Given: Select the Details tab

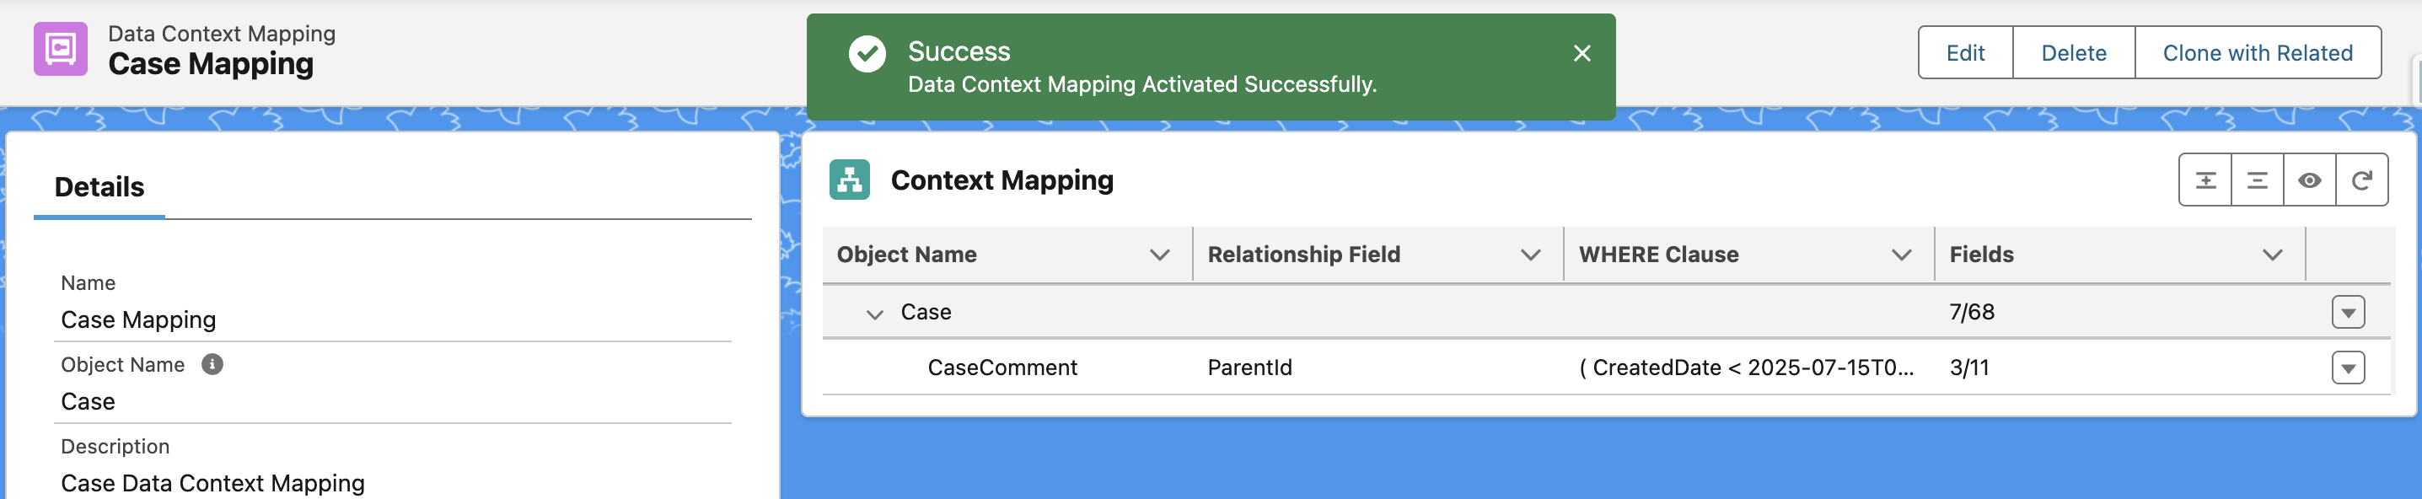Looking at the screenshot, I should click(x=99, y=187).
